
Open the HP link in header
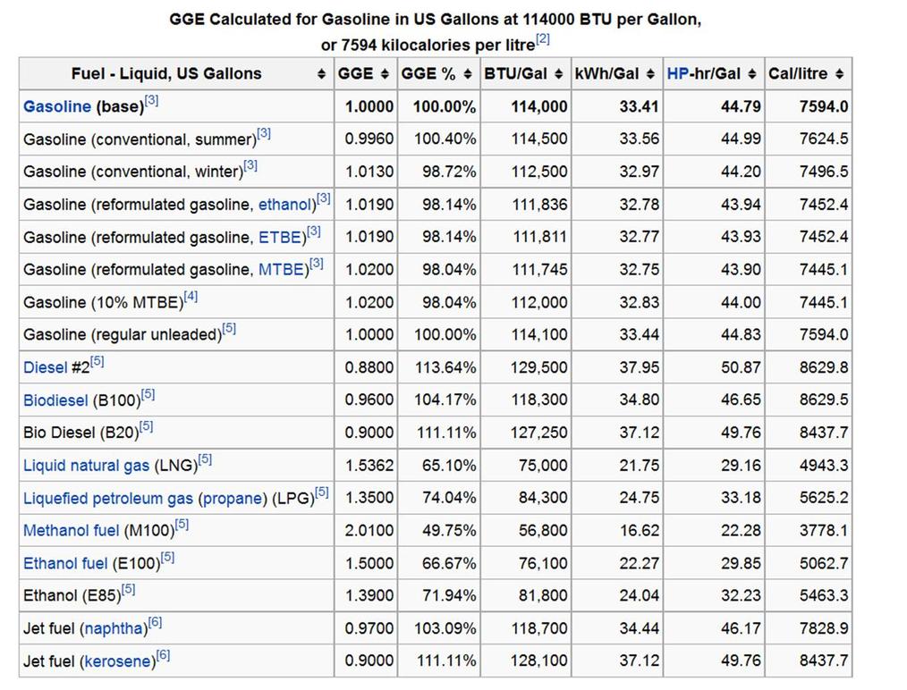pos(677,74)
